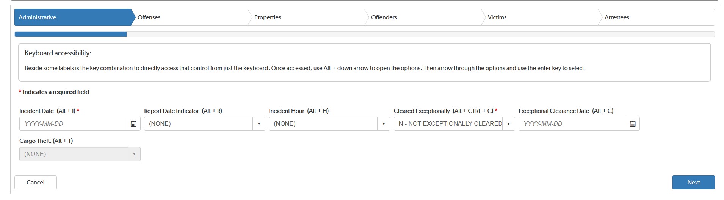Click the N - NOT EXCEPTIONALLY CLEARED value
This screenshot has height=200, width=724.
tap(450, 124)
